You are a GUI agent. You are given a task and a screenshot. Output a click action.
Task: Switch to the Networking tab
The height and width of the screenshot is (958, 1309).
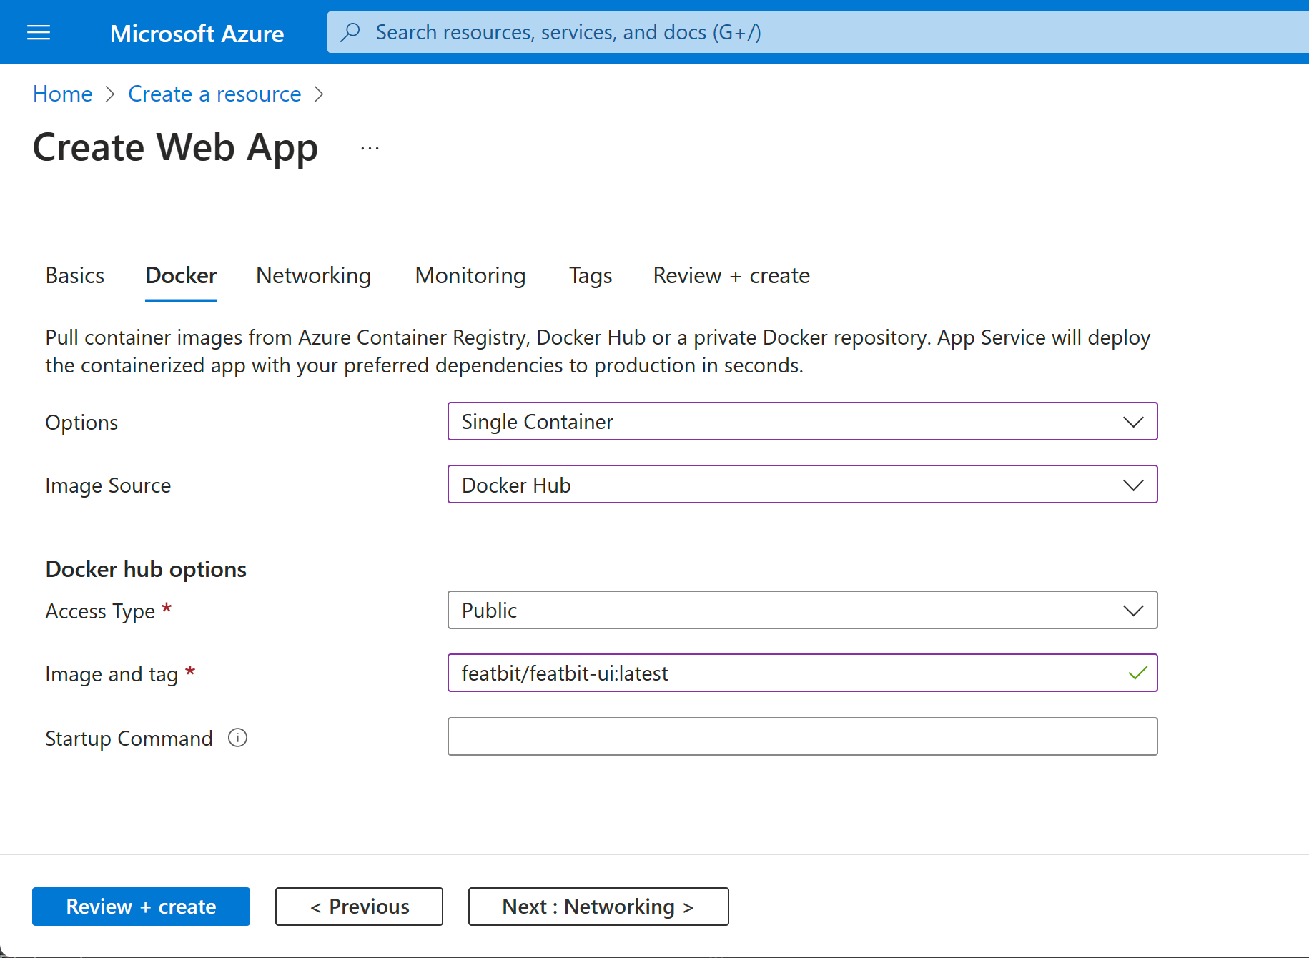pos(313,276)
